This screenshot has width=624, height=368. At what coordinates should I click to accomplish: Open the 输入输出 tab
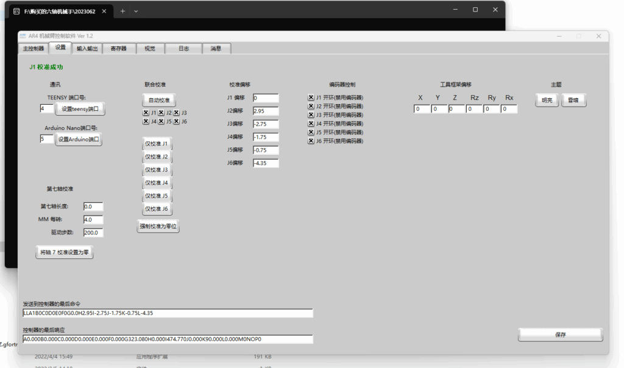(x=86, y=49)
